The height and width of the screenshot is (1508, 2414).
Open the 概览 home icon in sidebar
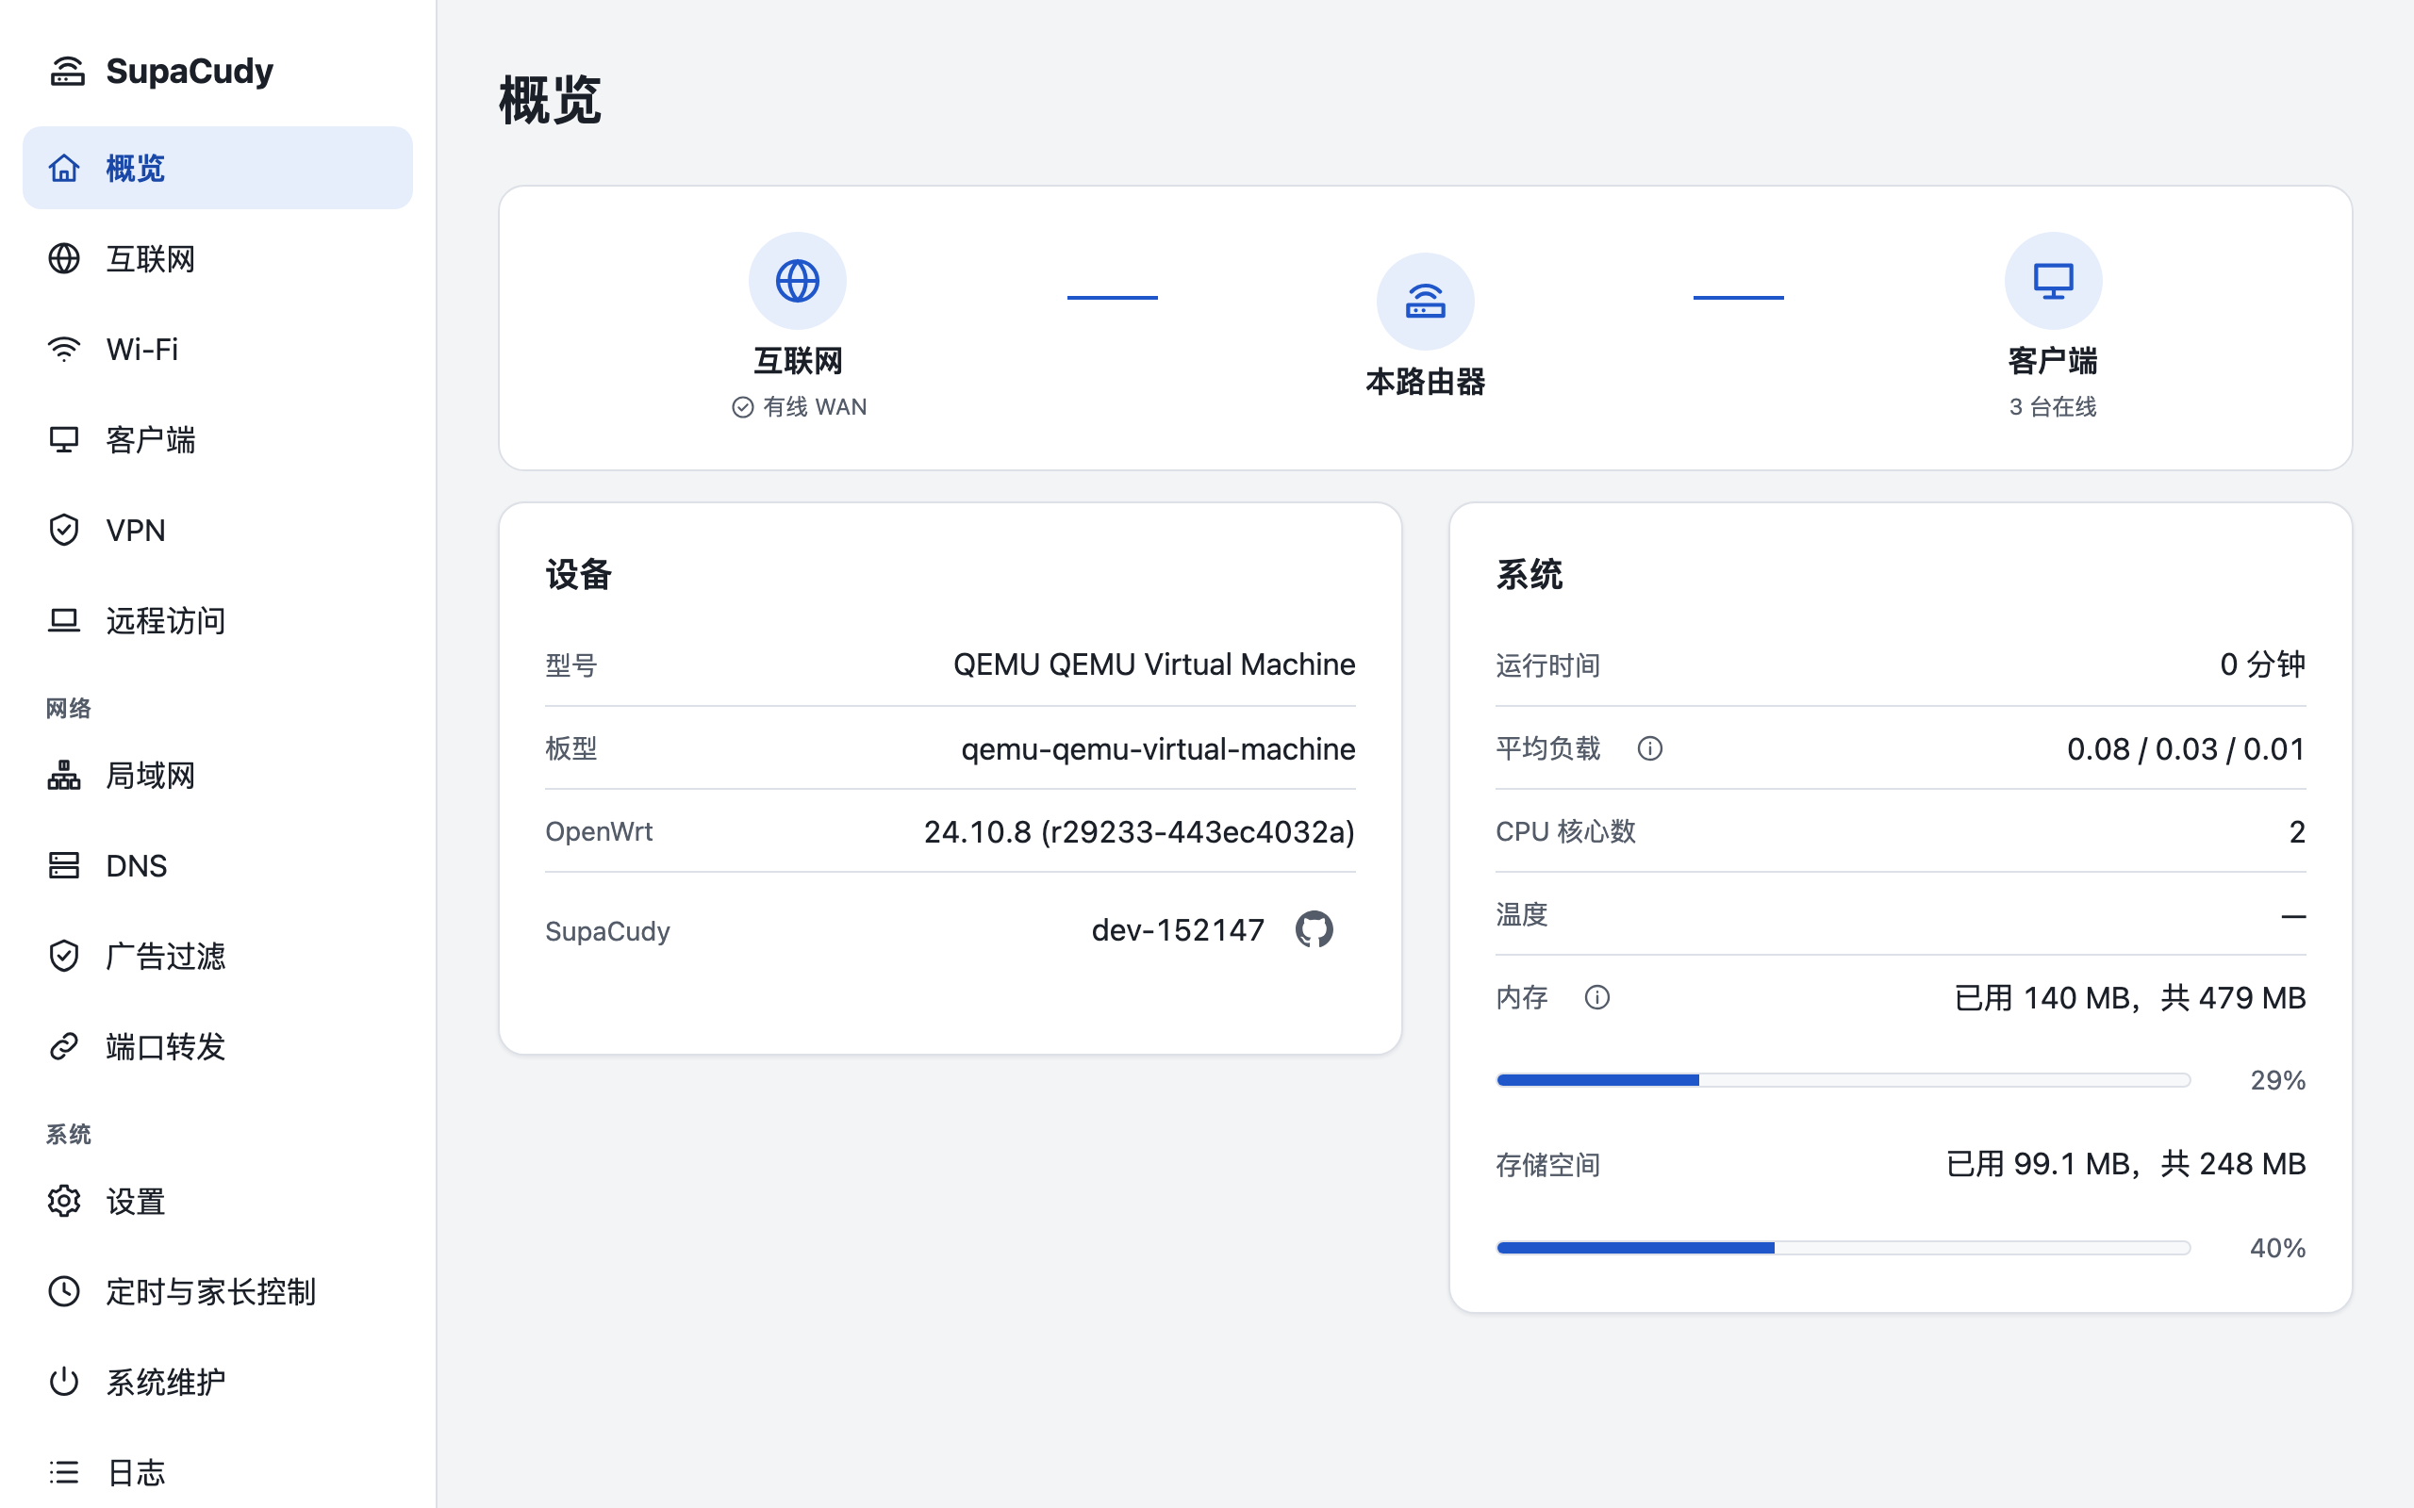[64, 168]
